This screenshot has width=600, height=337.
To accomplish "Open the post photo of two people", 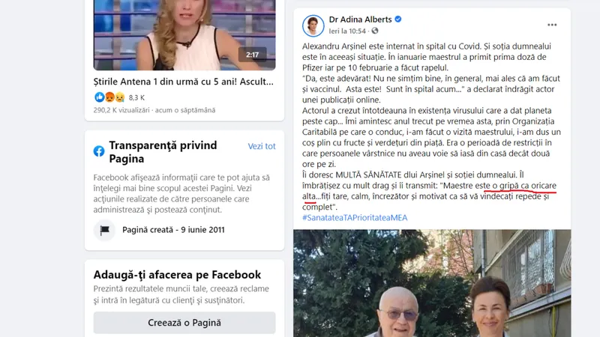I will click(432, 283).
